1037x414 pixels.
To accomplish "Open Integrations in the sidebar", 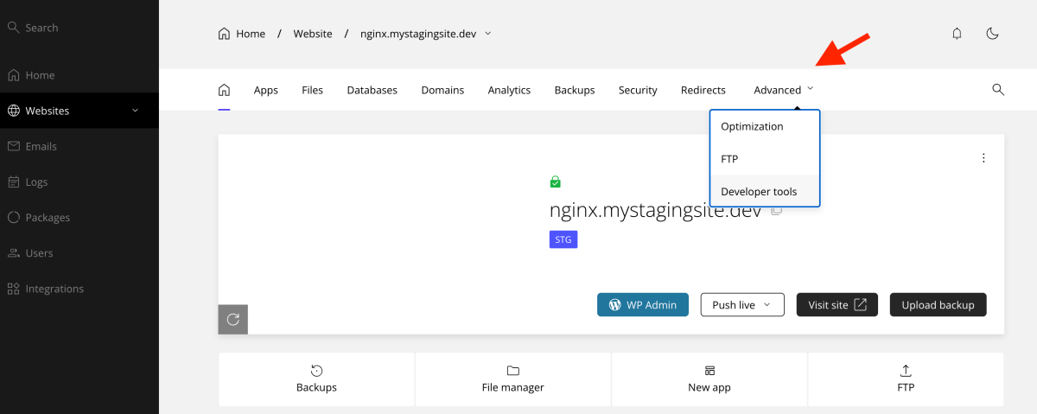I will pos(80,289).
